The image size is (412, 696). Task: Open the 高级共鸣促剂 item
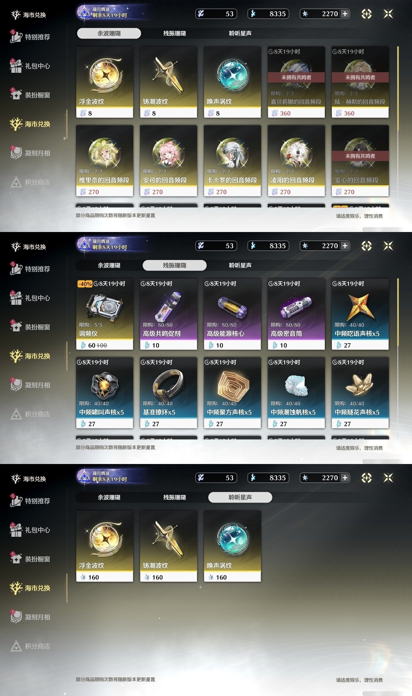(168, 314)
